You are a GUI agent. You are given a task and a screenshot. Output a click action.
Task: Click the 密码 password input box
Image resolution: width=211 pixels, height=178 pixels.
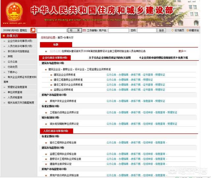(147, 30)
